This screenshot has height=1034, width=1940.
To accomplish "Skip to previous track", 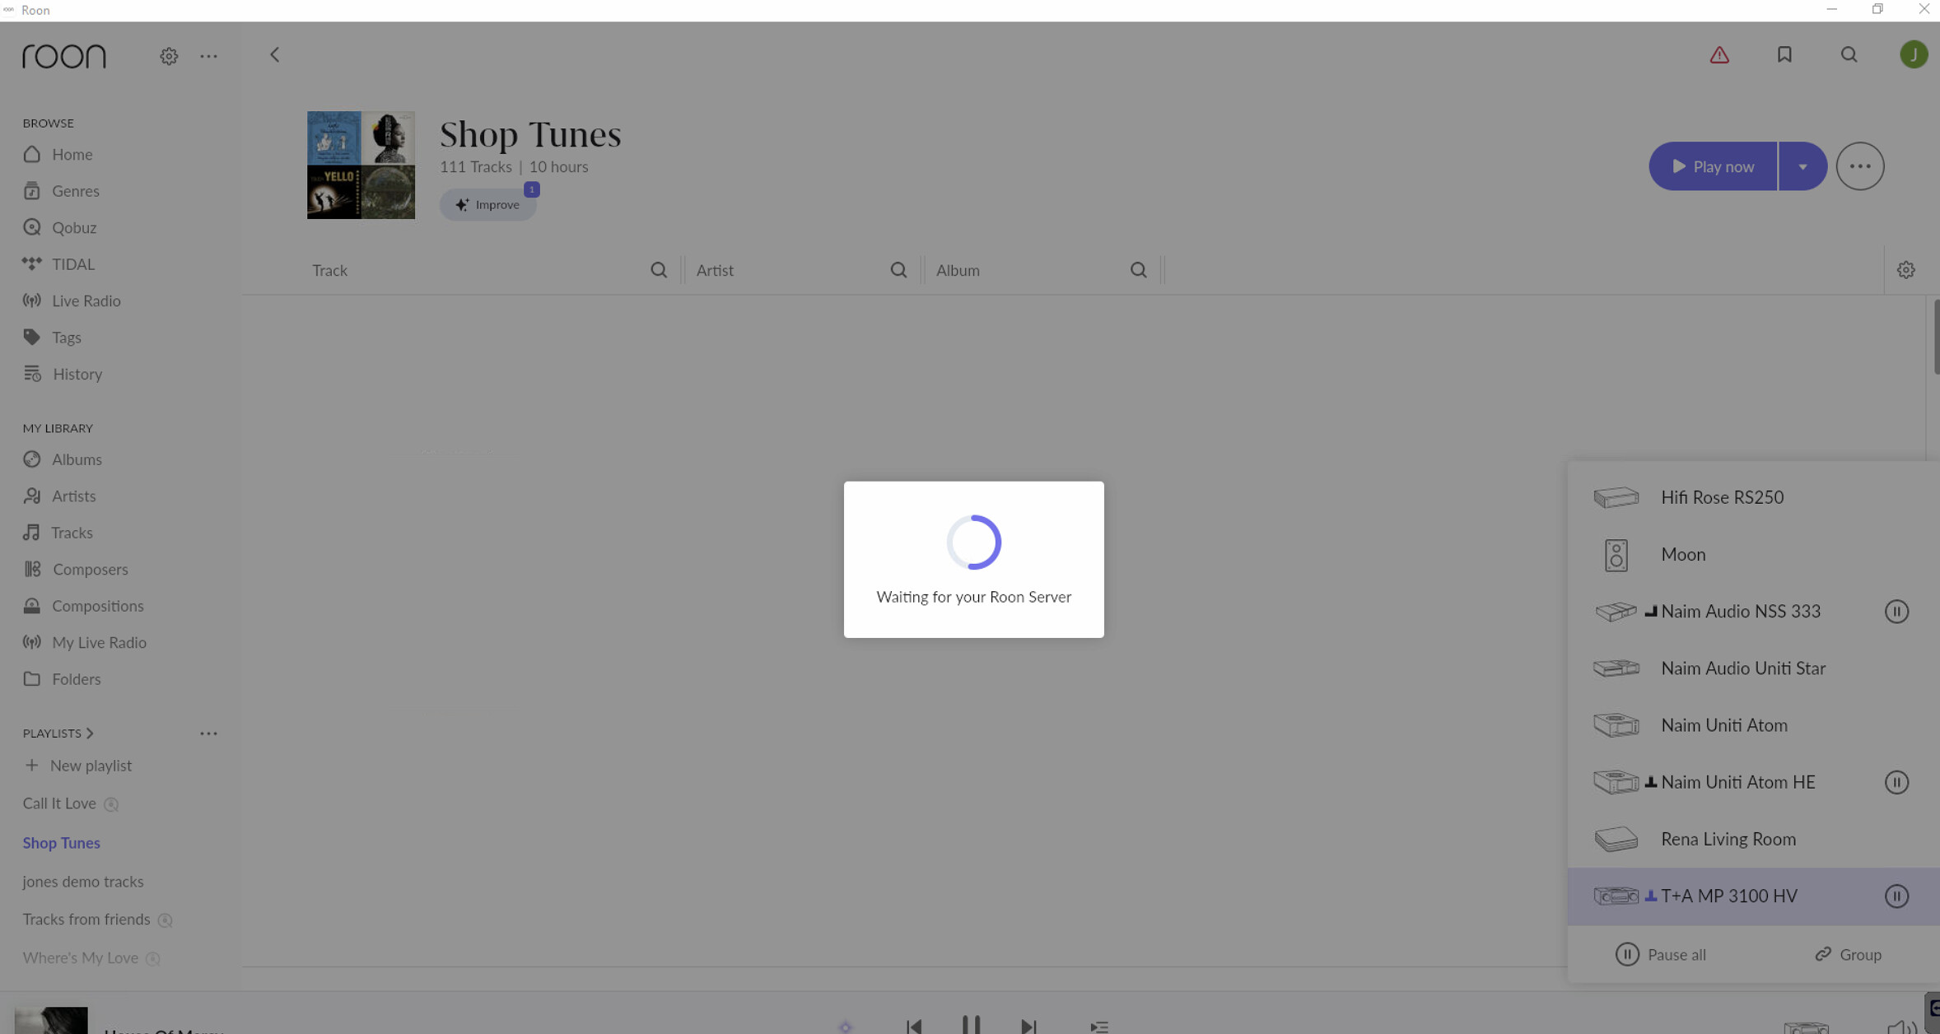I will coord(914,1026).
